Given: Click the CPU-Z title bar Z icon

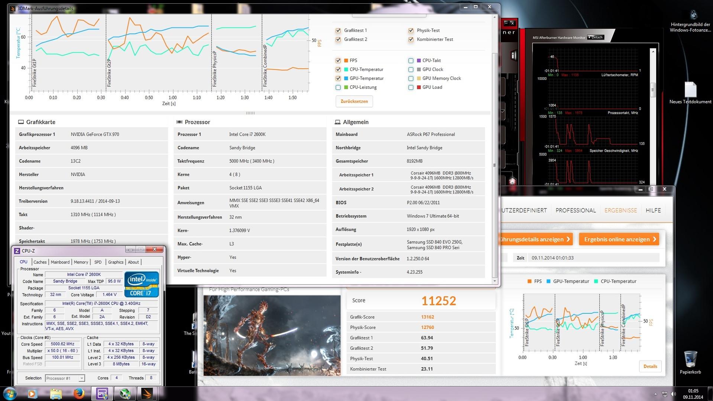Looking at the screenshot, I should point(17,251).
